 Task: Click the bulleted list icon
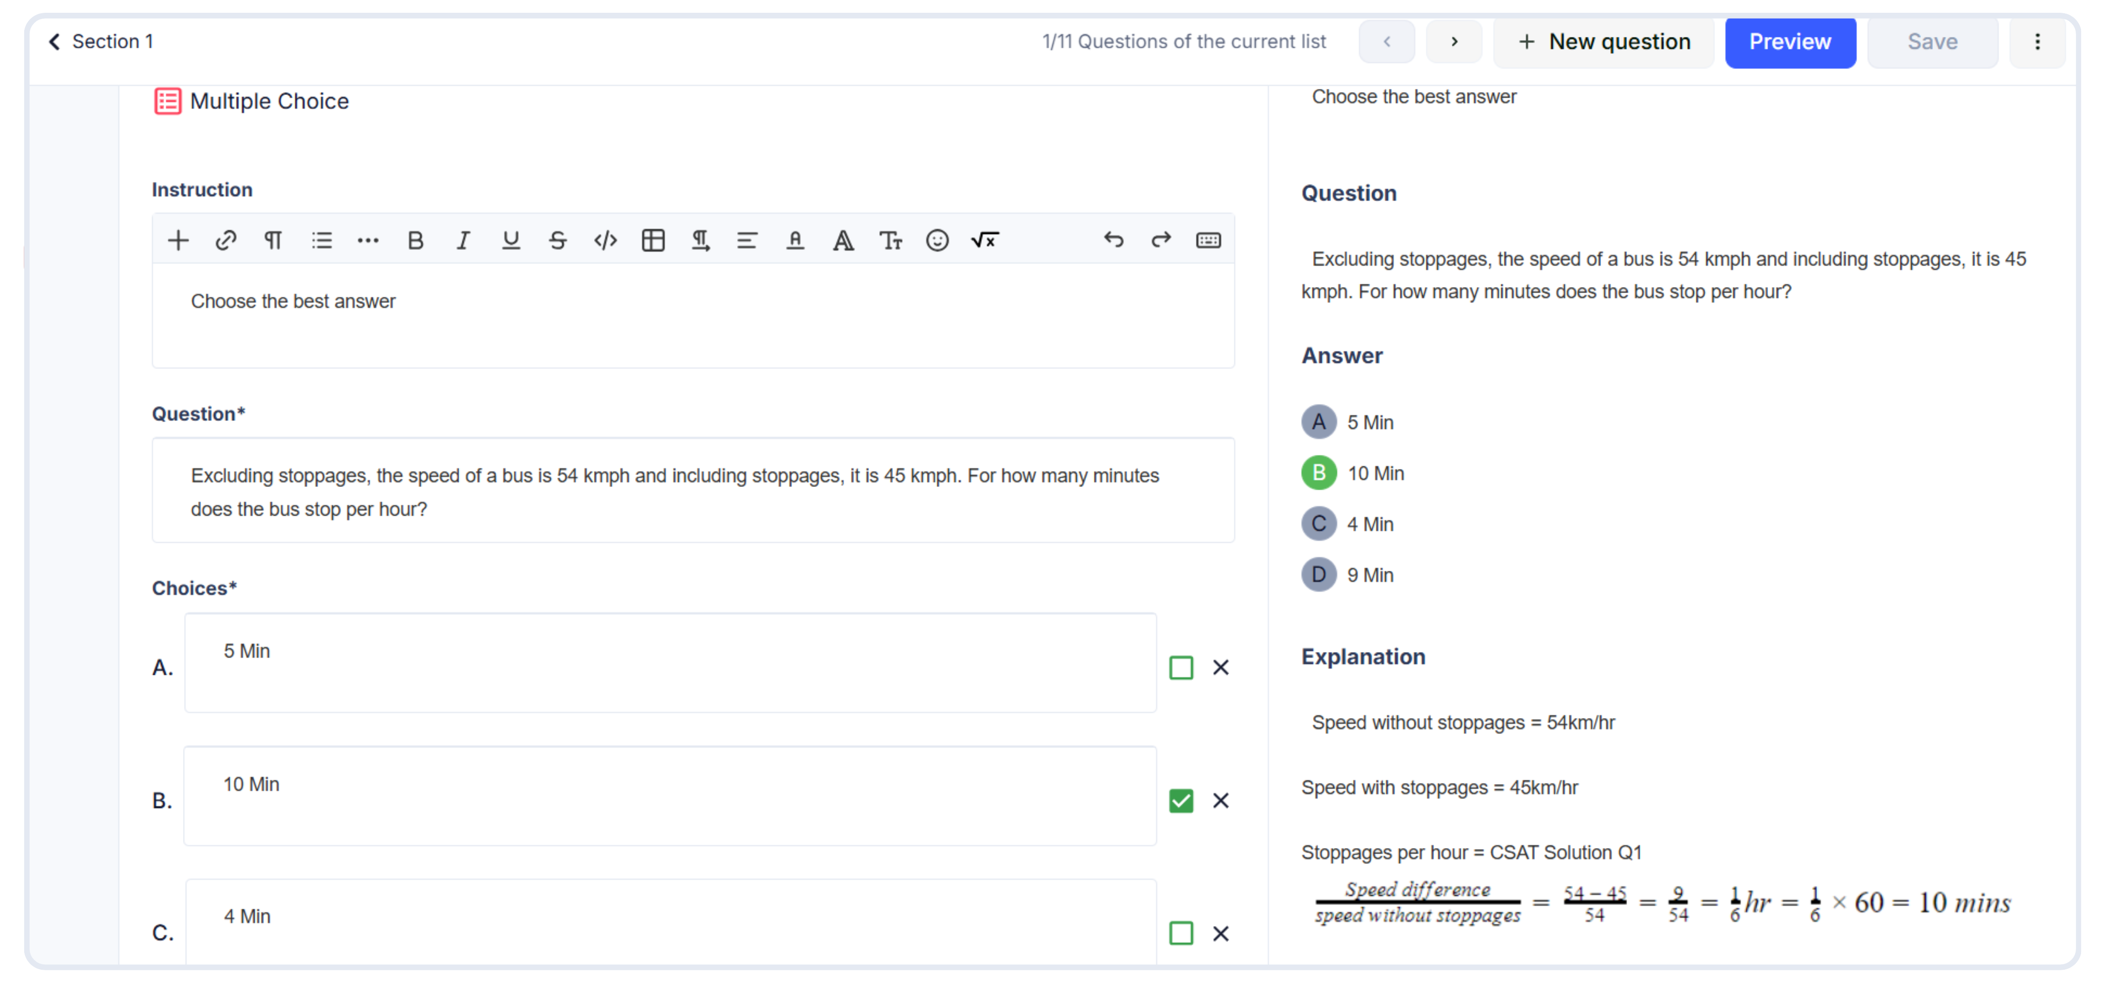322,240
